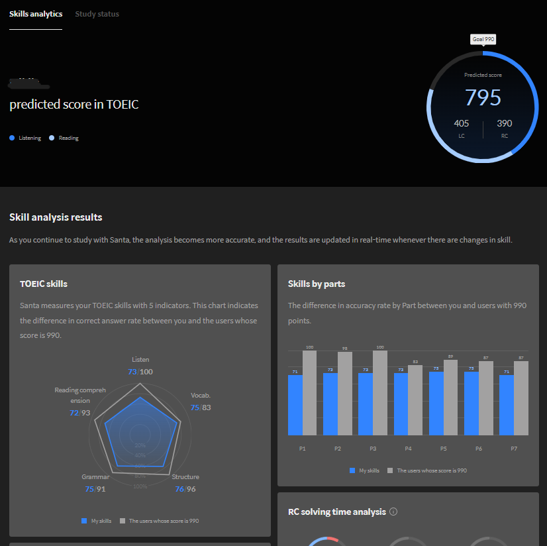Screen dimensions: 547x546
Task: Click the LC score 405
Action: pyautogui.click(x=462, y=123)
